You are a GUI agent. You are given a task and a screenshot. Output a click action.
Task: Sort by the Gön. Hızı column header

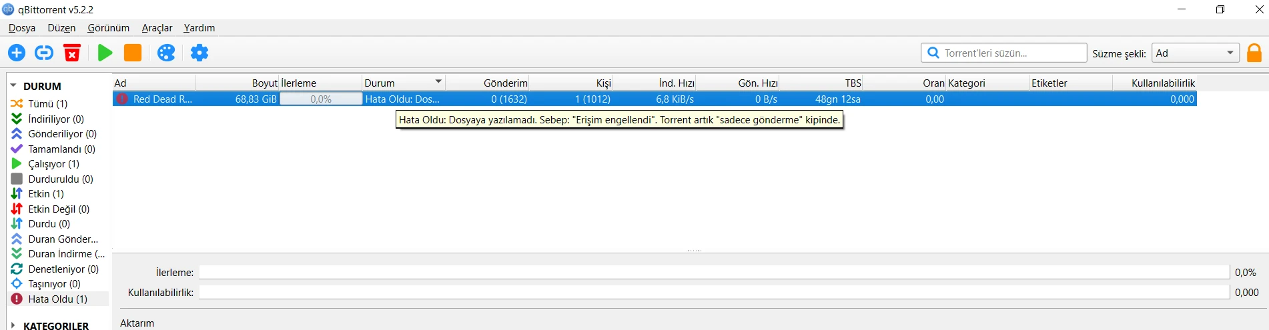[x=737, y=83]
